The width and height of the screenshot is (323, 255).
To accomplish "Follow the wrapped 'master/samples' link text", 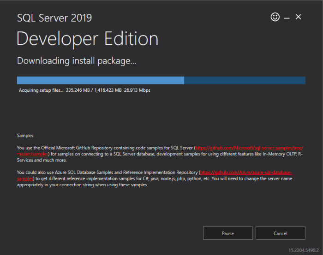I will pos(33,154).
